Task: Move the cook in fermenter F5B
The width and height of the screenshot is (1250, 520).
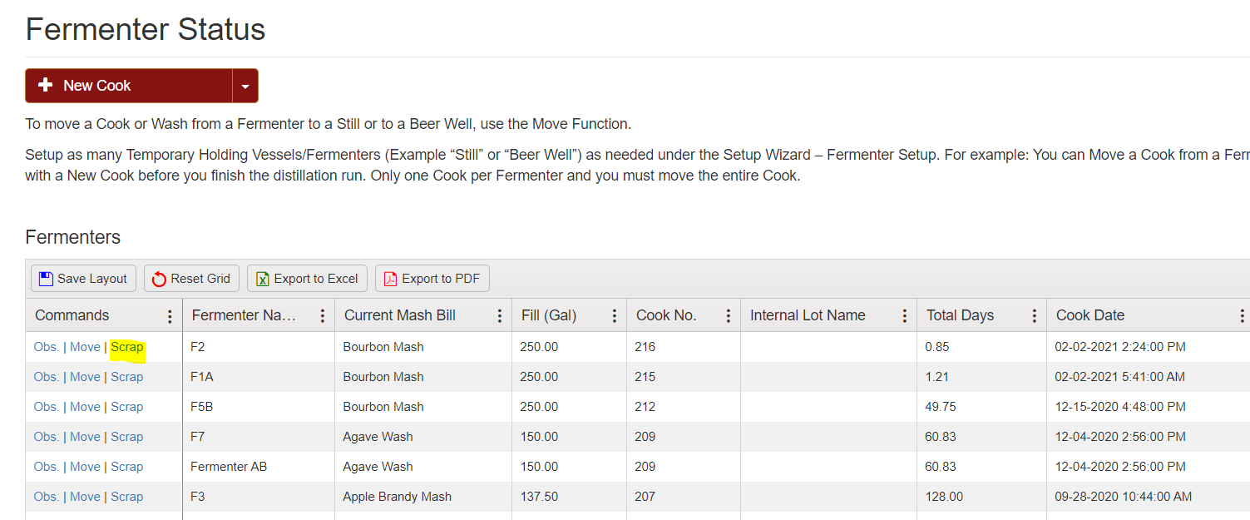Action: [x=85, y=407]
